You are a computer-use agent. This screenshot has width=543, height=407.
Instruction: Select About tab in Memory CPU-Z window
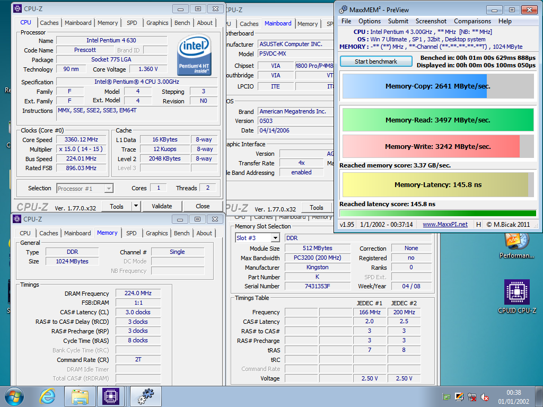204,233
